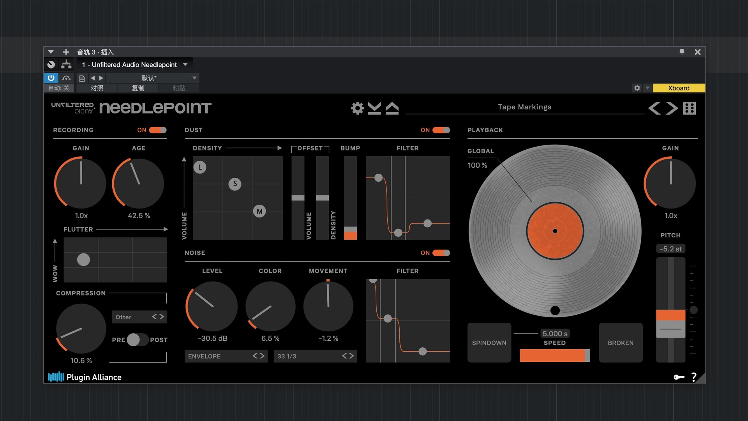
Task: Click the 对照 compare button
Action: pyautogui.click(x=97, y=88)
